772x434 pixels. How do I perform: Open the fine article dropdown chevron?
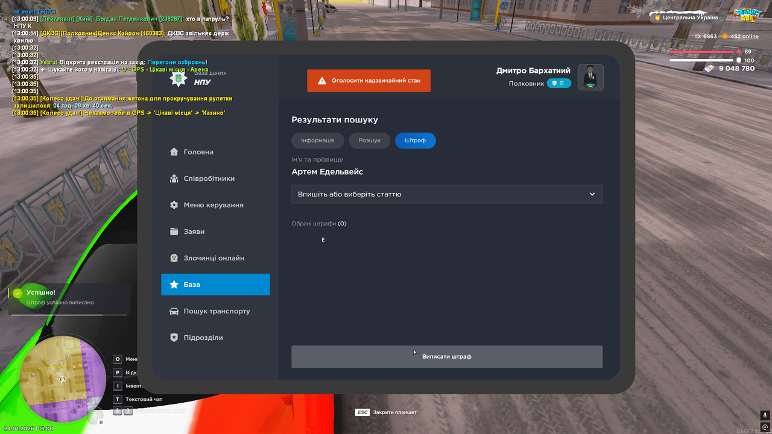click(592, 194)
